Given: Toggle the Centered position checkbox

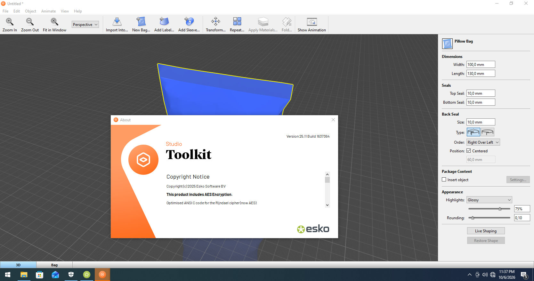Looking at the screenshot, I should click(x=469, y=151).
